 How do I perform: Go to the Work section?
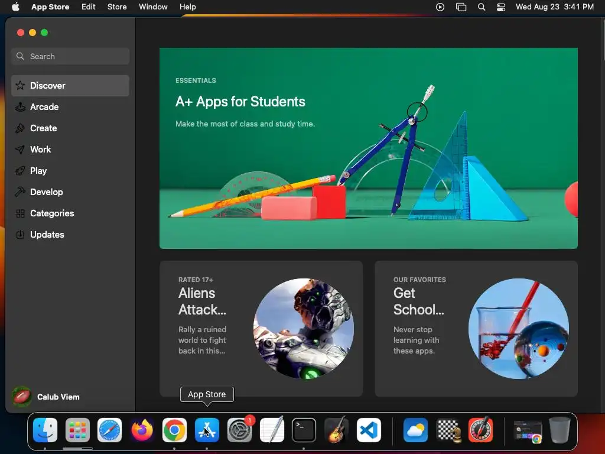[70, 150]
